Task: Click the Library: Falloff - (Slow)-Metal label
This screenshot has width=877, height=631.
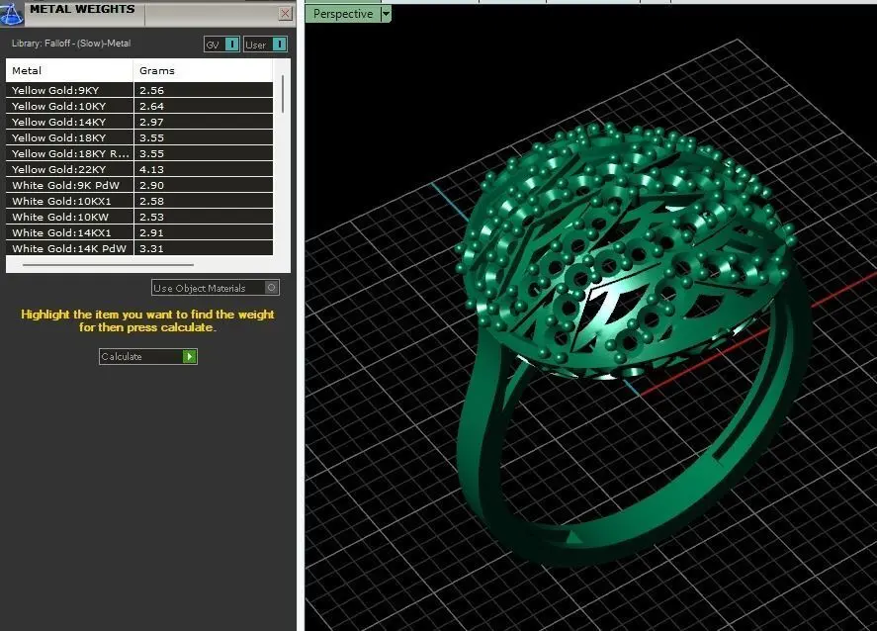Action: 71,44
